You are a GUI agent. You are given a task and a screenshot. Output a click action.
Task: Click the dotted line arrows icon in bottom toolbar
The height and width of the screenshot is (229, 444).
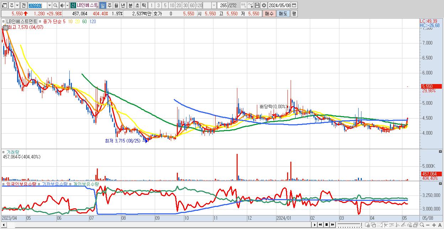(379, 225)
